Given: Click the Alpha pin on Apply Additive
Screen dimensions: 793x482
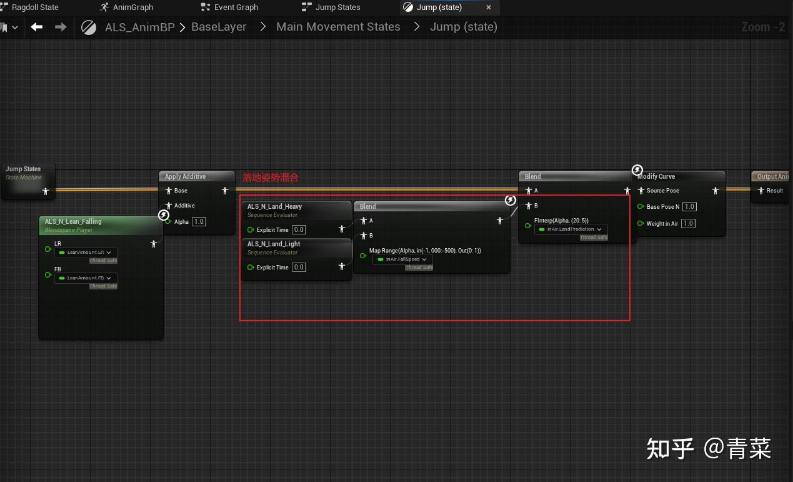Looking at the screenshot, I should (168, 222).
